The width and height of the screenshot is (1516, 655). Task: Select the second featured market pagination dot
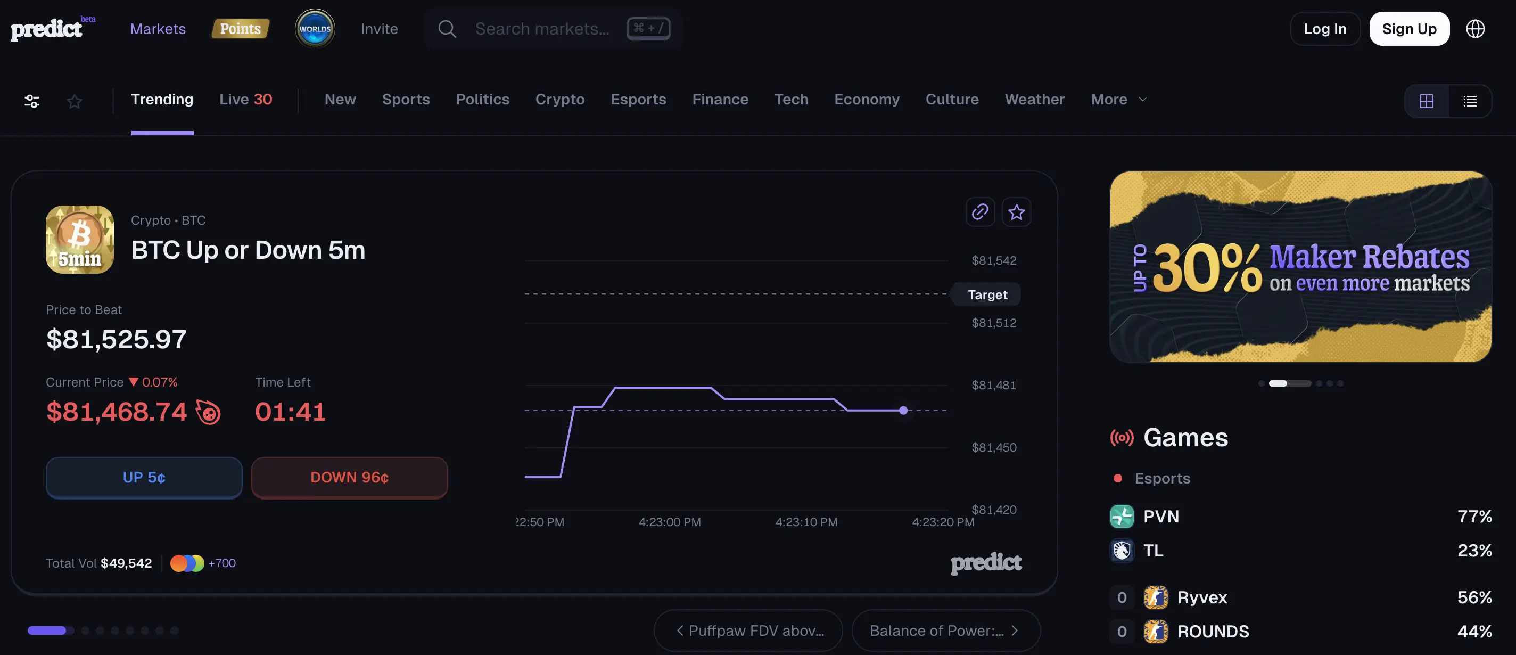85,631
